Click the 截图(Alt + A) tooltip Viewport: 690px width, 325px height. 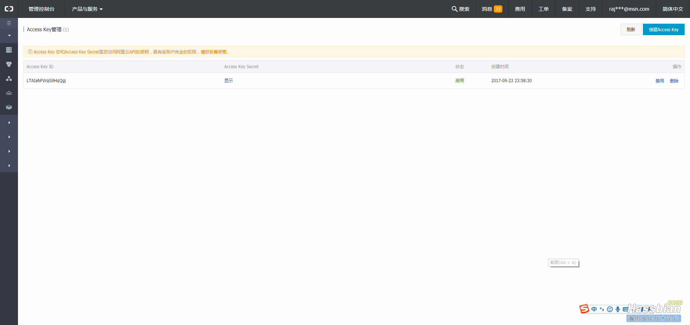(x=563, y=263)
